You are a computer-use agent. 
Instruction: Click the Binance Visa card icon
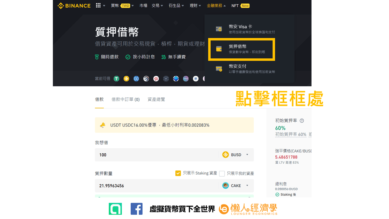tap(219, 29)
